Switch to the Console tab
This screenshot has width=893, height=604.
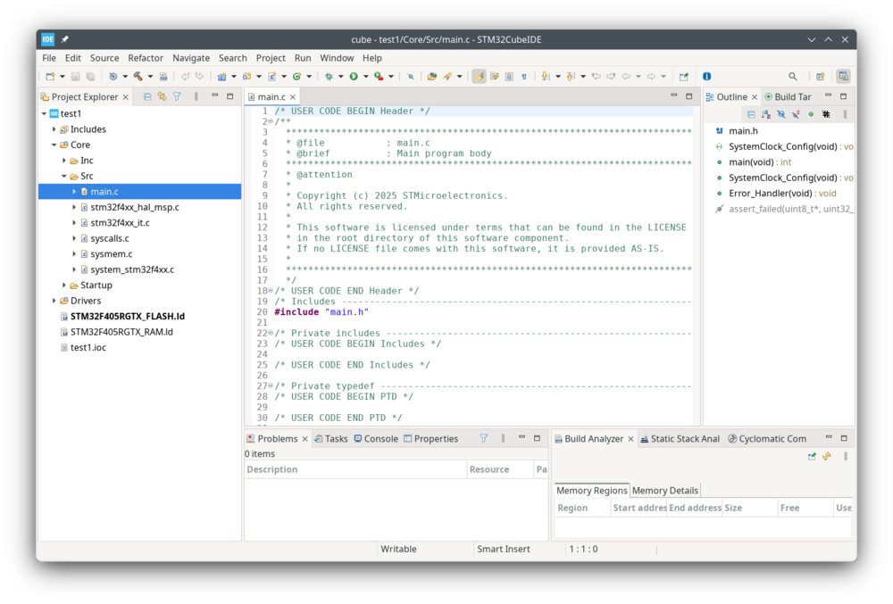click(376, 438)
